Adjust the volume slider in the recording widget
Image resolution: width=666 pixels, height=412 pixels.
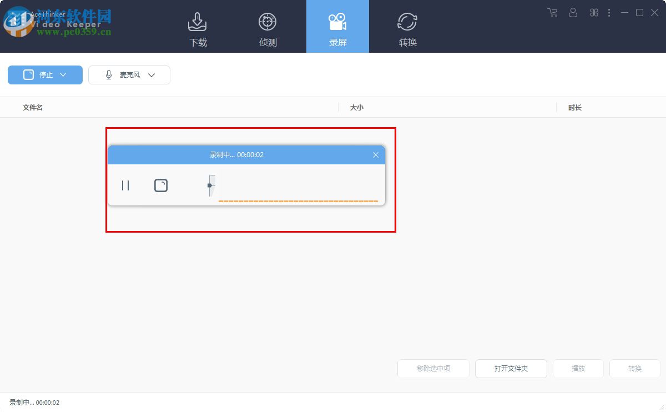pyautogui.click(x=211, y=185)
